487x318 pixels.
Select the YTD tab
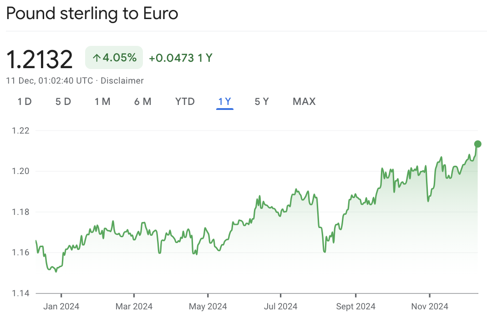185,101
